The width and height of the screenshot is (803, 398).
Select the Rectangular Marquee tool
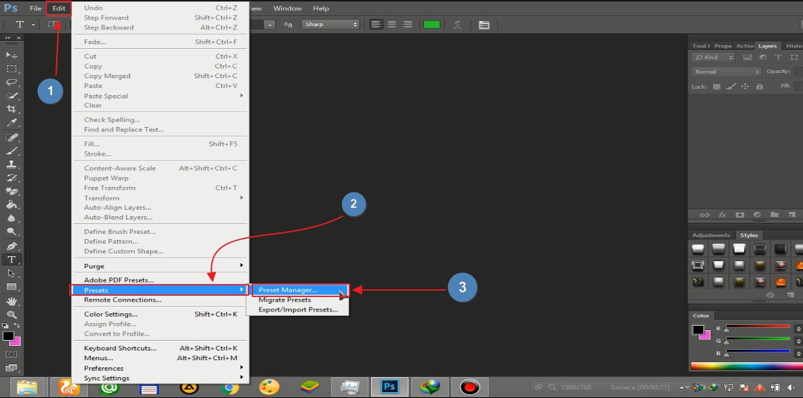point(12,68)
